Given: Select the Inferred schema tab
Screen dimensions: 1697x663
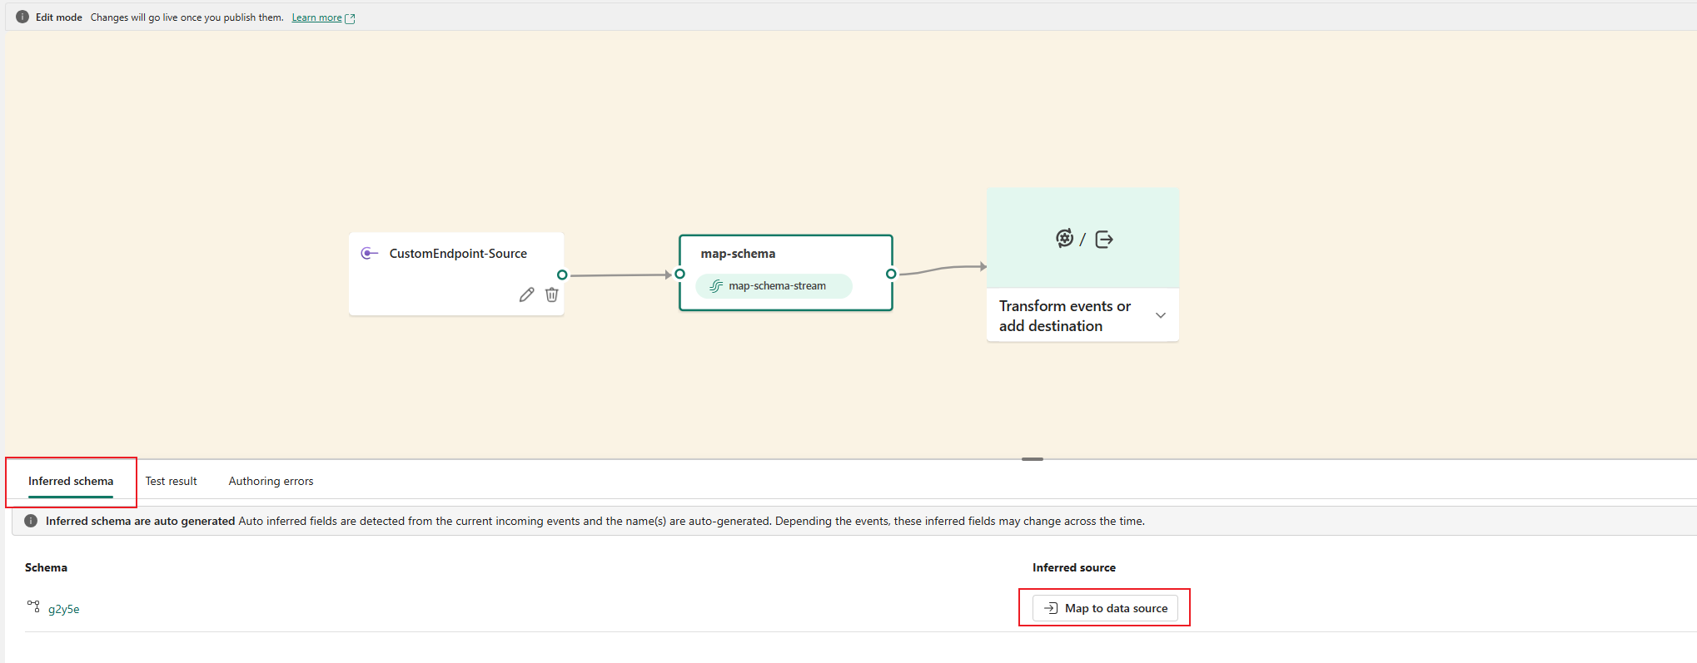Looking at the screenshot, I should click(x=71, y=481).
